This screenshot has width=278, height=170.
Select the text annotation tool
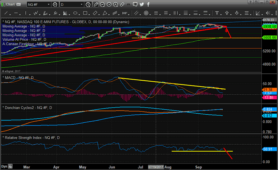217,13
